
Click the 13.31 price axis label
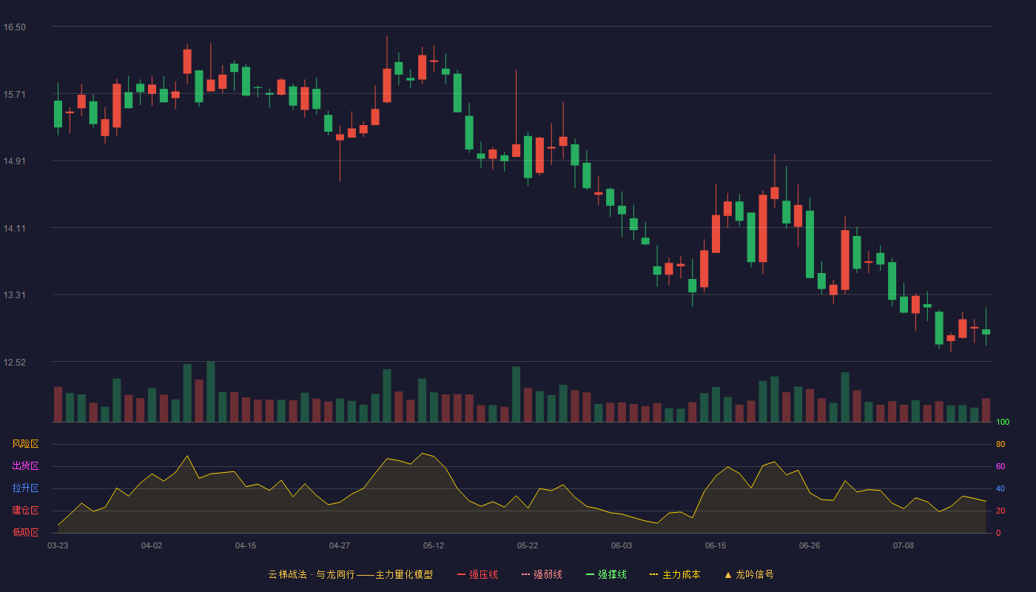pos(15,295)
